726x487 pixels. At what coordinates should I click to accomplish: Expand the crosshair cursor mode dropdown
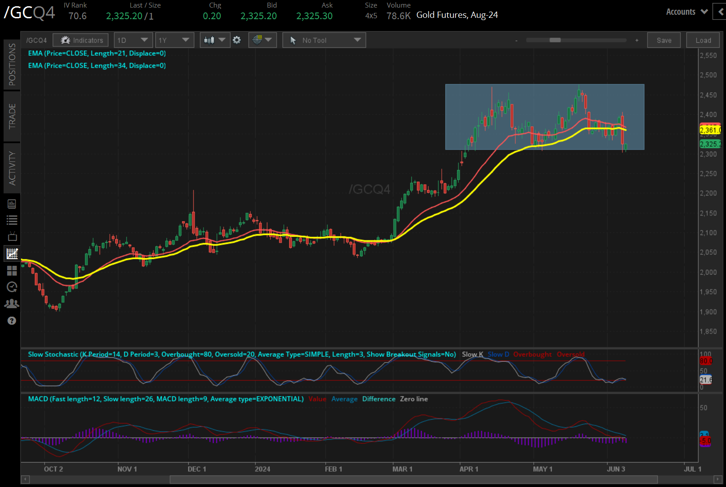262,40
